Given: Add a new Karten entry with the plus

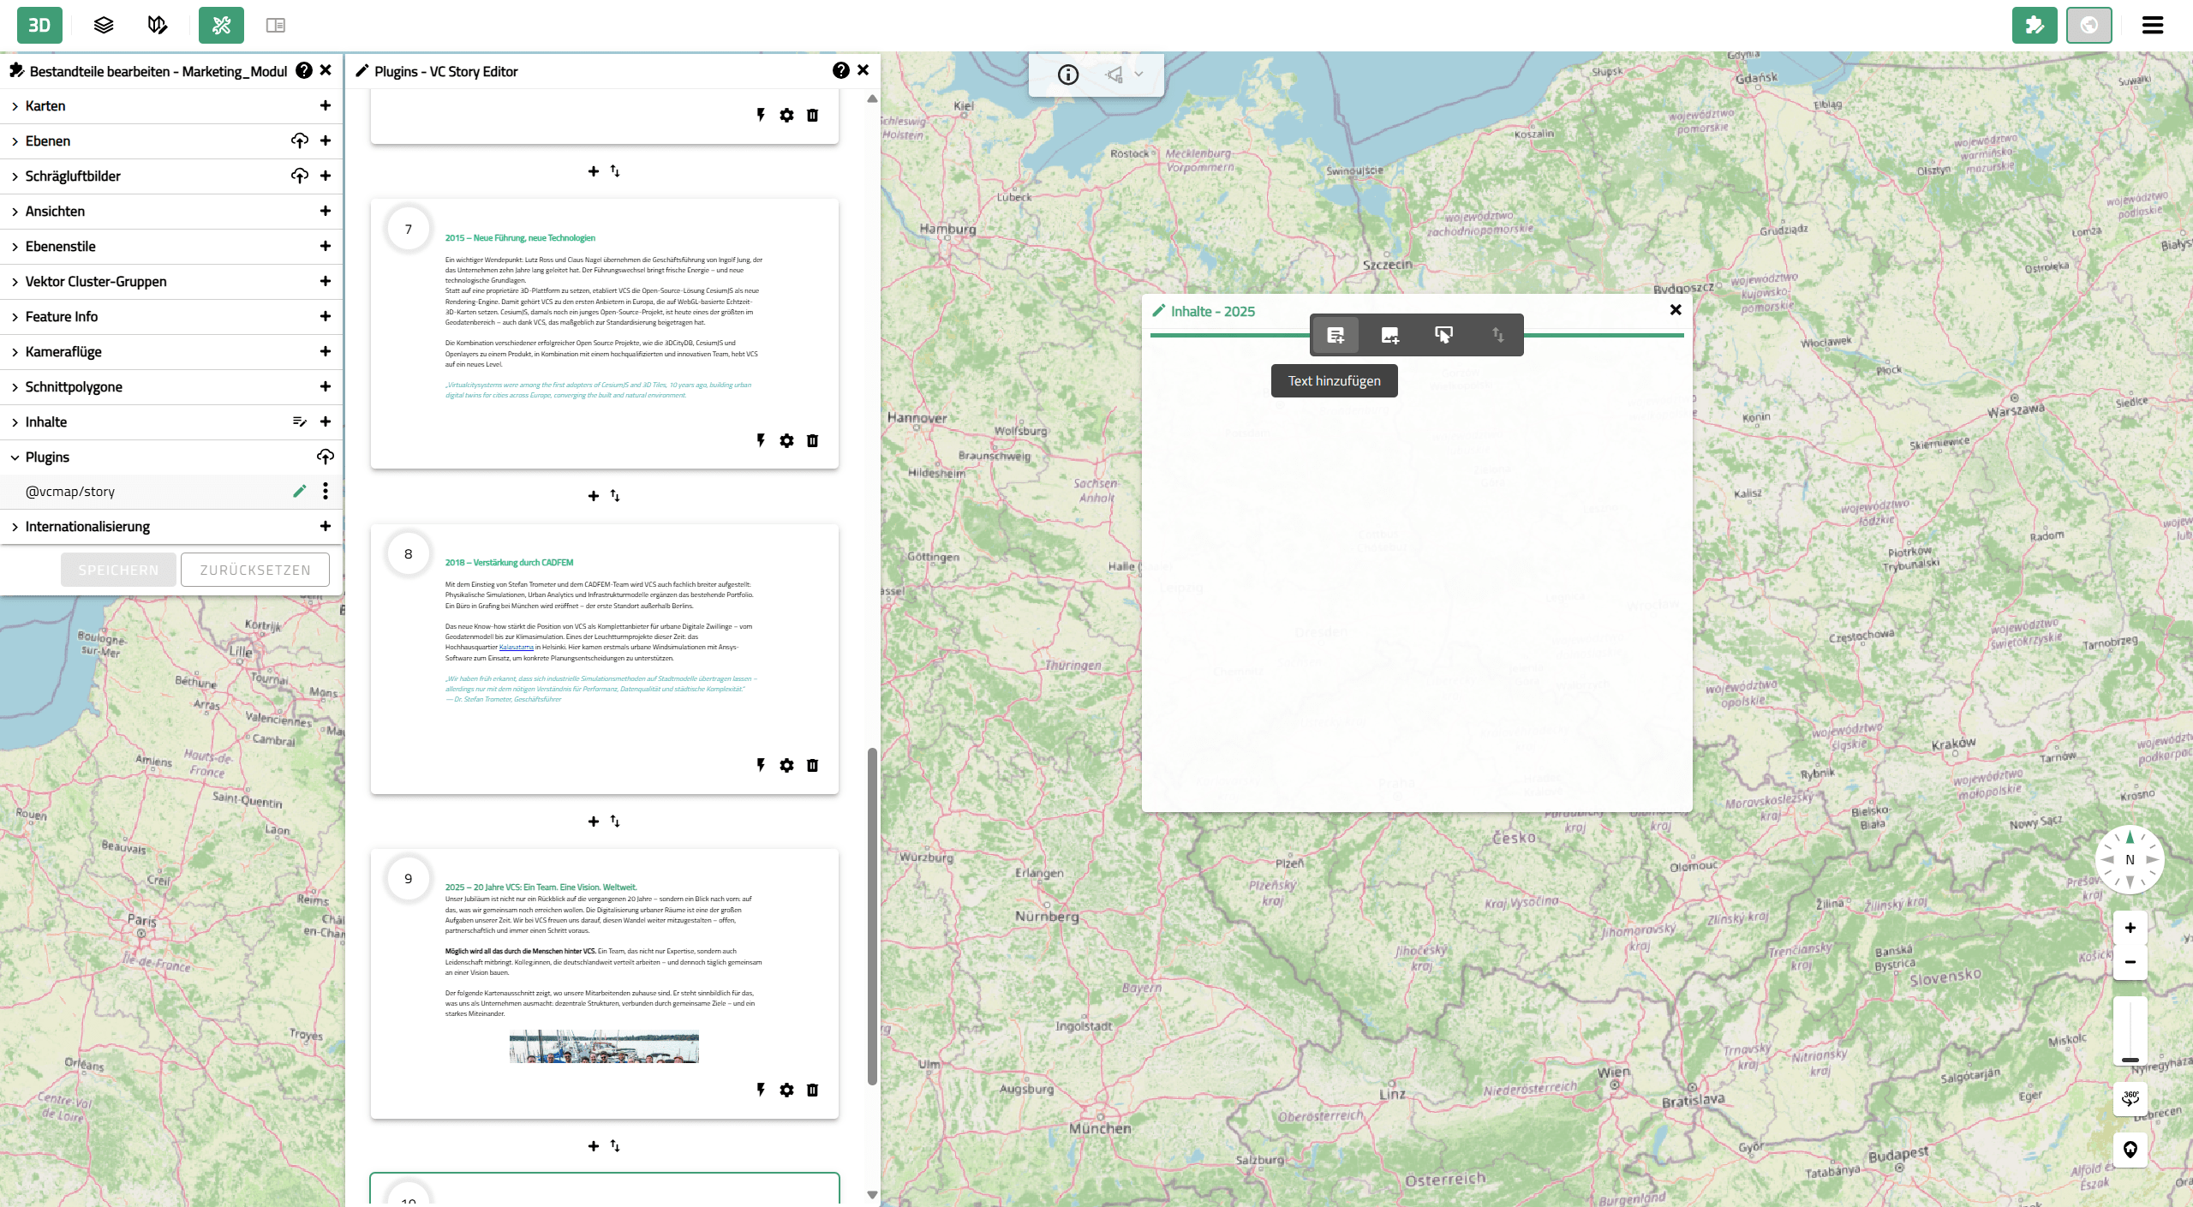Looking at the screenshot, I should click(326, 105).
